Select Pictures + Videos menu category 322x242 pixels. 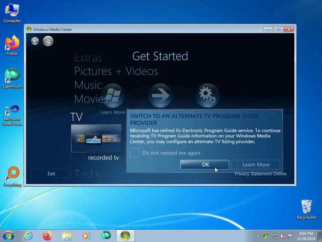point(116,71)
